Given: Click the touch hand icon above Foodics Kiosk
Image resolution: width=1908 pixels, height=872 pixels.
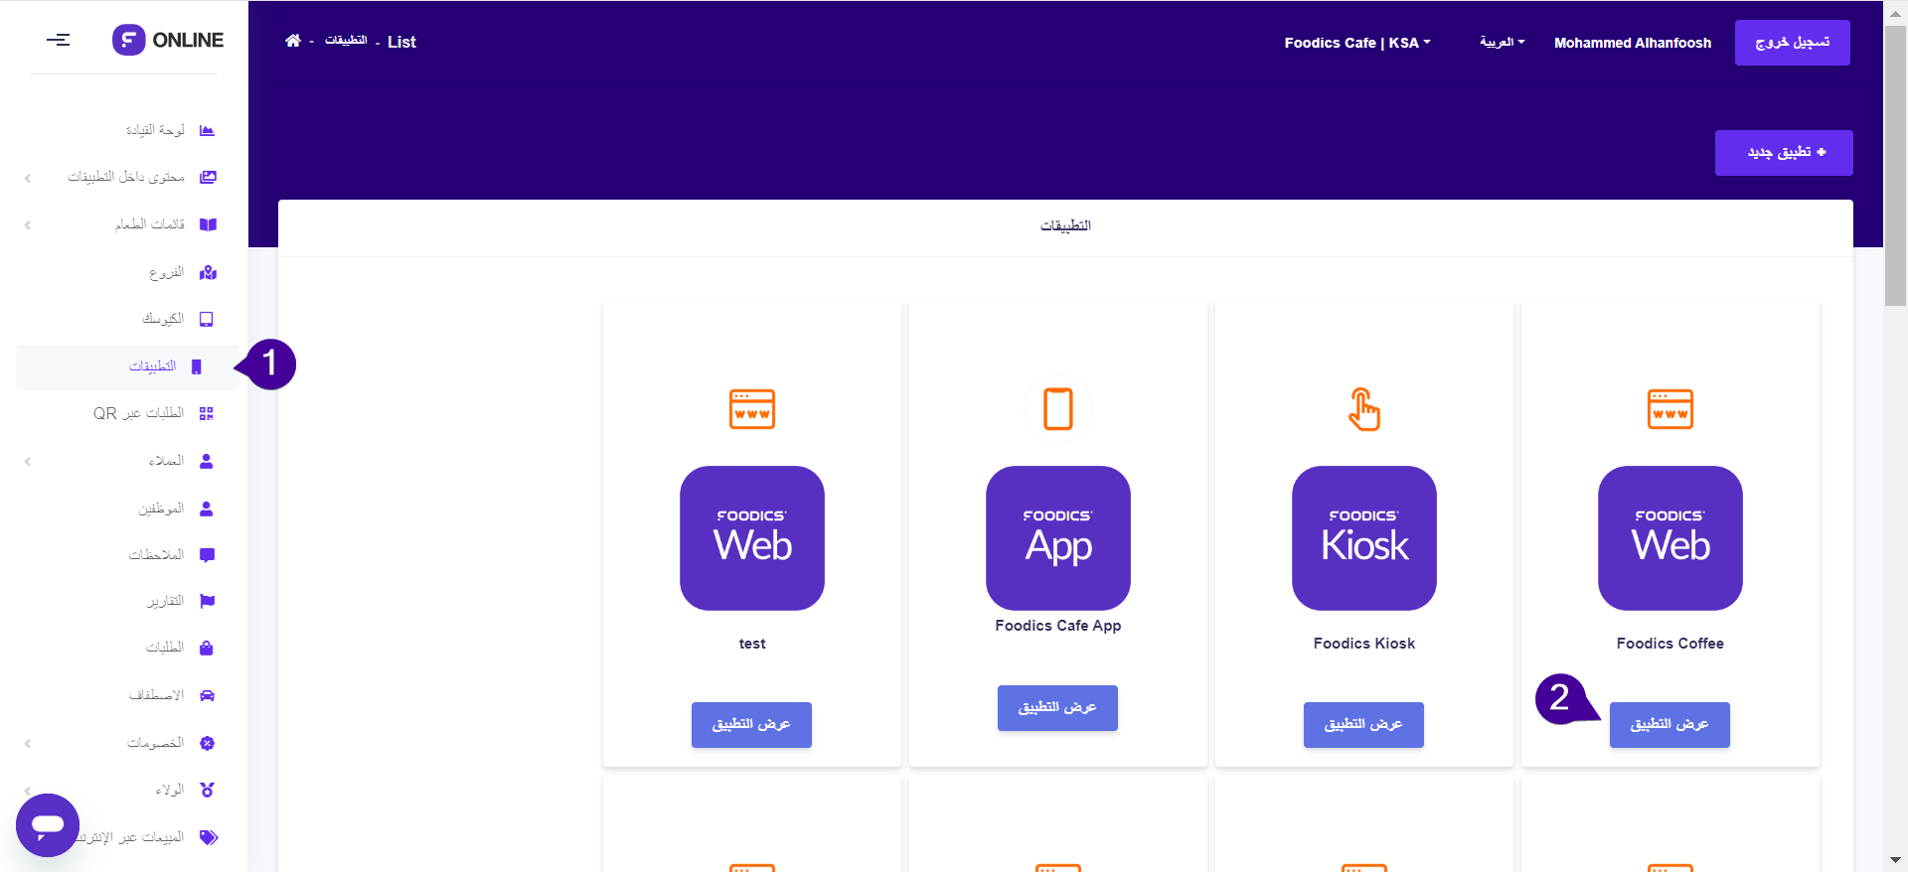Looking at the screenshot, I should [1364, 409].
